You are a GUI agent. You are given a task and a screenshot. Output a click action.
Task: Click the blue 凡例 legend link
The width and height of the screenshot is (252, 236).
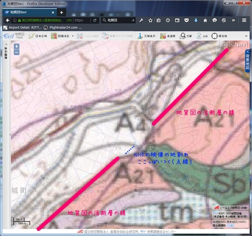pos(230,225)
